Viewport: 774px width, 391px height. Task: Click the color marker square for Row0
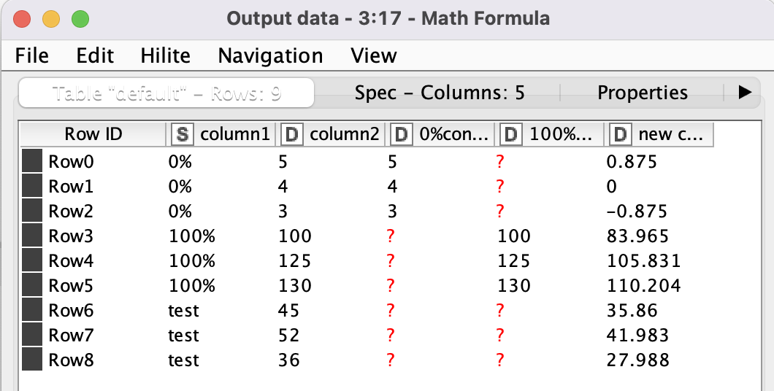(32, 161)
